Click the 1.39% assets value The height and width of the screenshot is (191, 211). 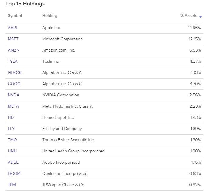[195, 129]
